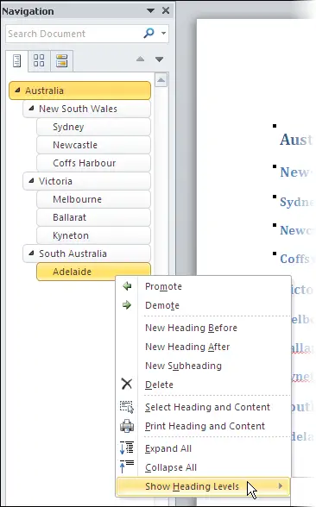Image resolution: width=316 pixels, height=507 pixels.
Task: Click the green Demote arrow icon
Action: pos(127,305)
